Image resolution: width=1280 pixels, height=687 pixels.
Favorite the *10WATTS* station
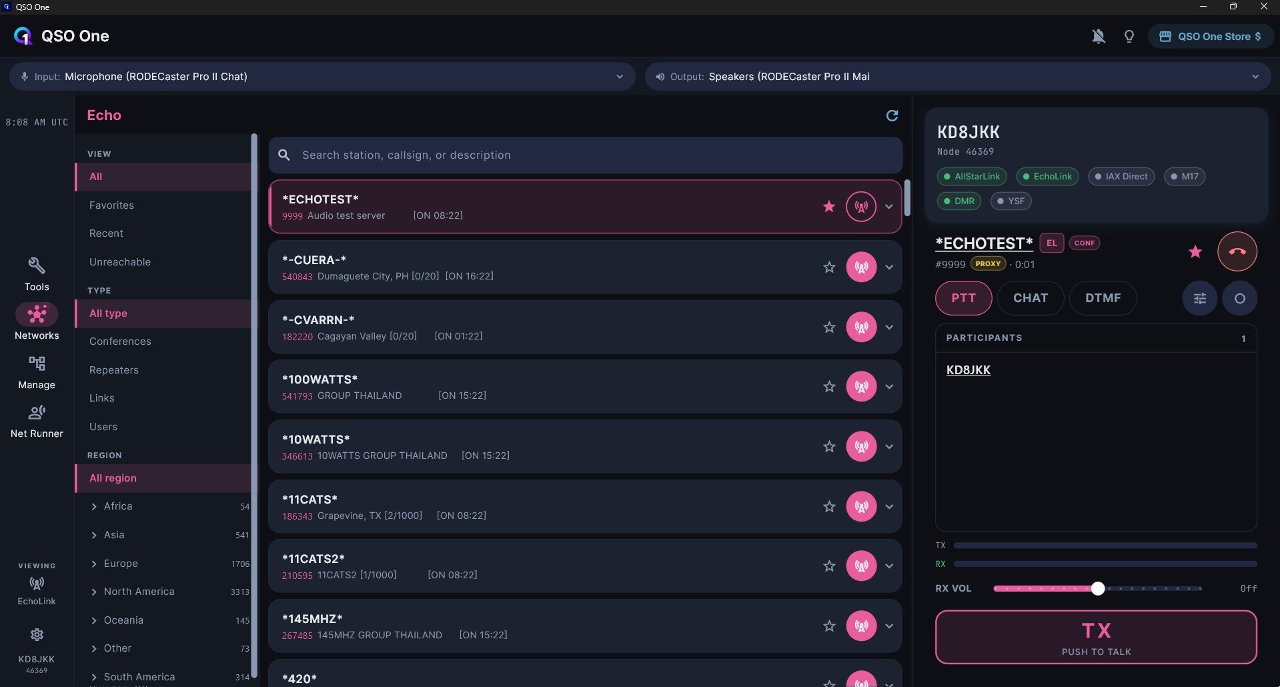829,447
